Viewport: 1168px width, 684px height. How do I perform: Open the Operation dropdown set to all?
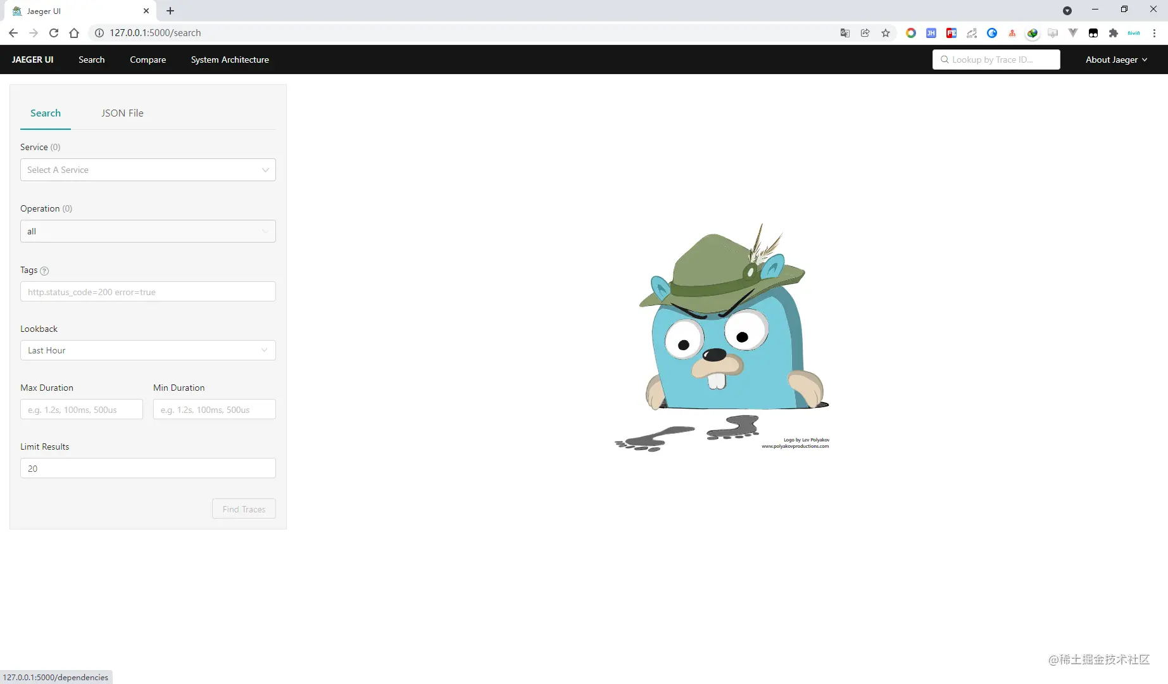[148, 231]
